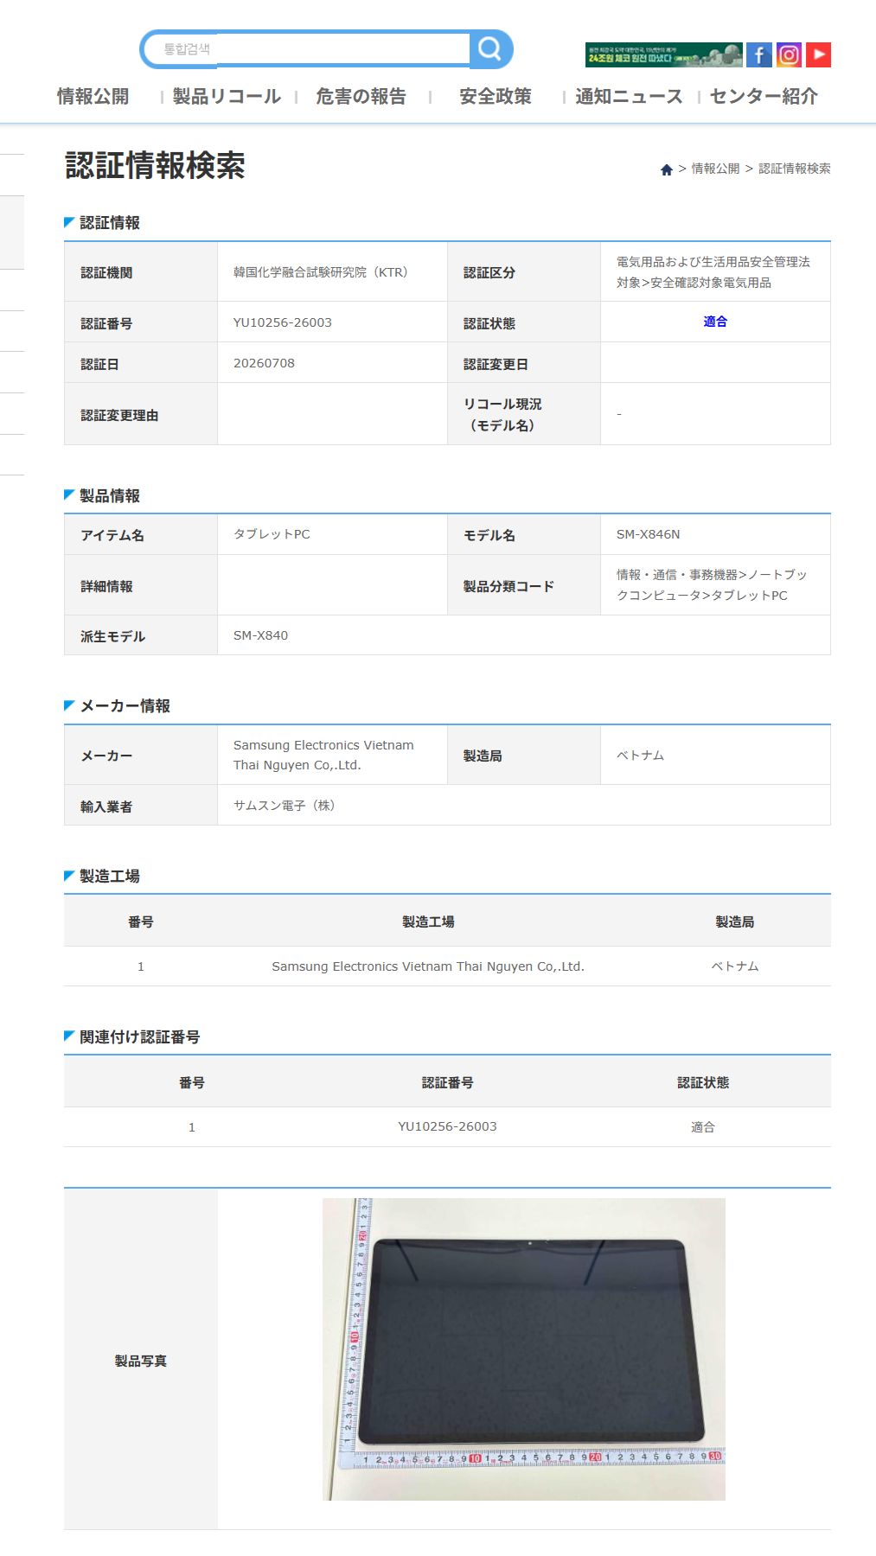This screenshot has height=1556, width=876.
Task: Click the 製品情報 section heading
Action: pos(110,496)
